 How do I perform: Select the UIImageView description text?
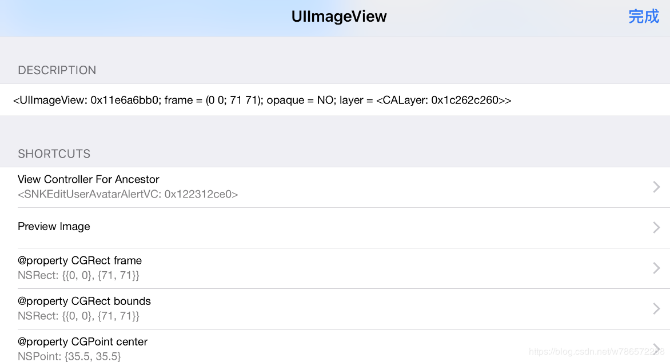(262, 100)
